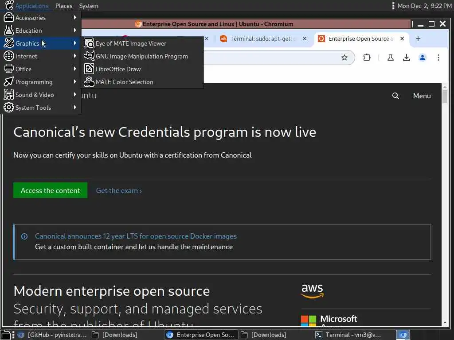Close the Terminal: sudo apt-get tab
454x340 pixels.
pos(305,39)
